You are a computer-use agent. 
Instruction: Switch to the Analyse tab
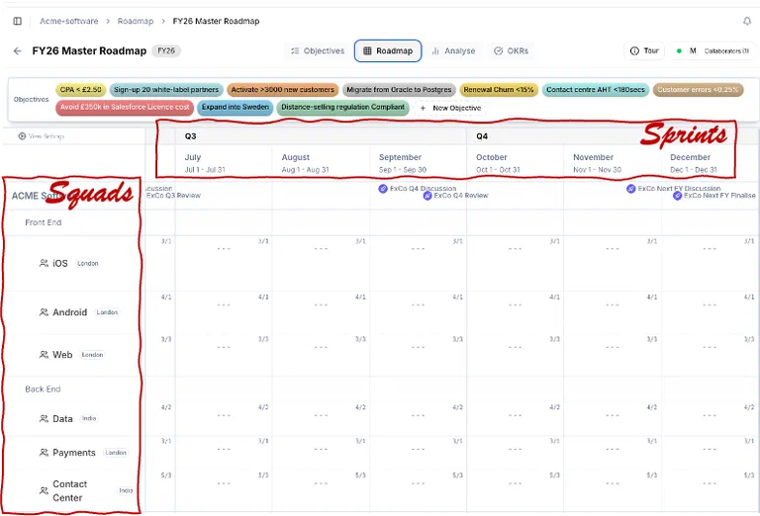coord(453,50)
